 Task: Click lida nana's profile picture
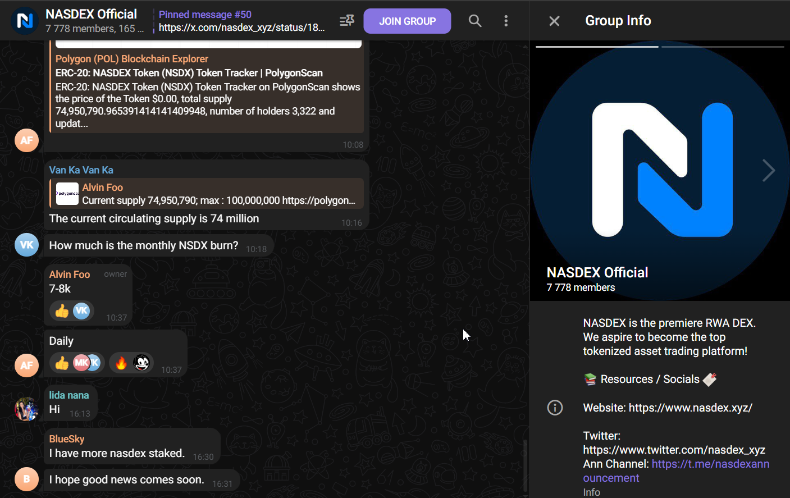(26, 409)
